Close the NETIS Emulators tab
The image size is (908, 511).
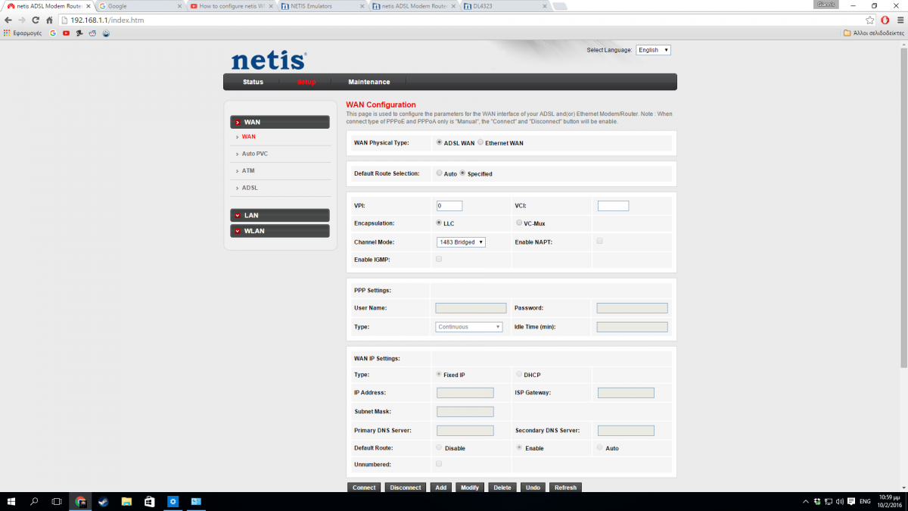363,6
